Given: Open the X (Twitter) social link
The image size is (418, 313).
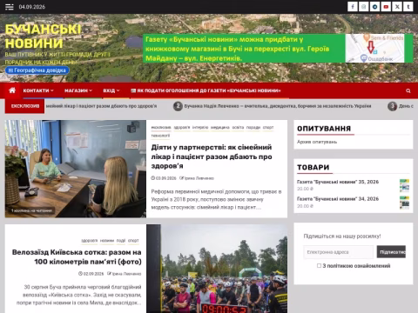Looking at the screenshot, I should tap(397, 7).
